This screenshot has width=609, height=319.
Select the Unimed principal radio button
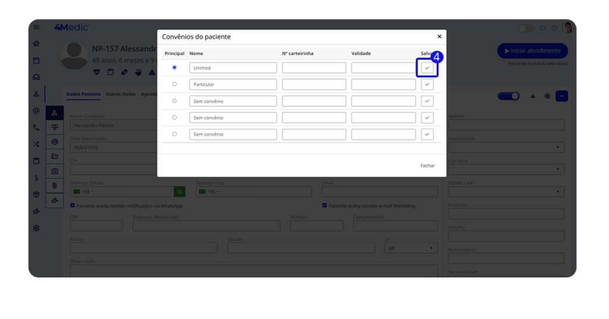tap(174, 68)
